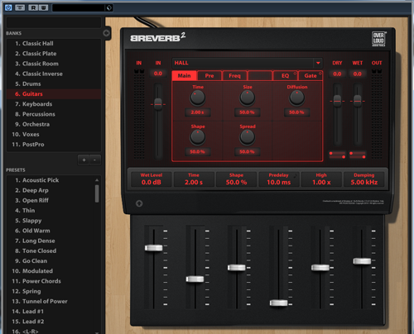Click the Spread knob

point(247,137)
